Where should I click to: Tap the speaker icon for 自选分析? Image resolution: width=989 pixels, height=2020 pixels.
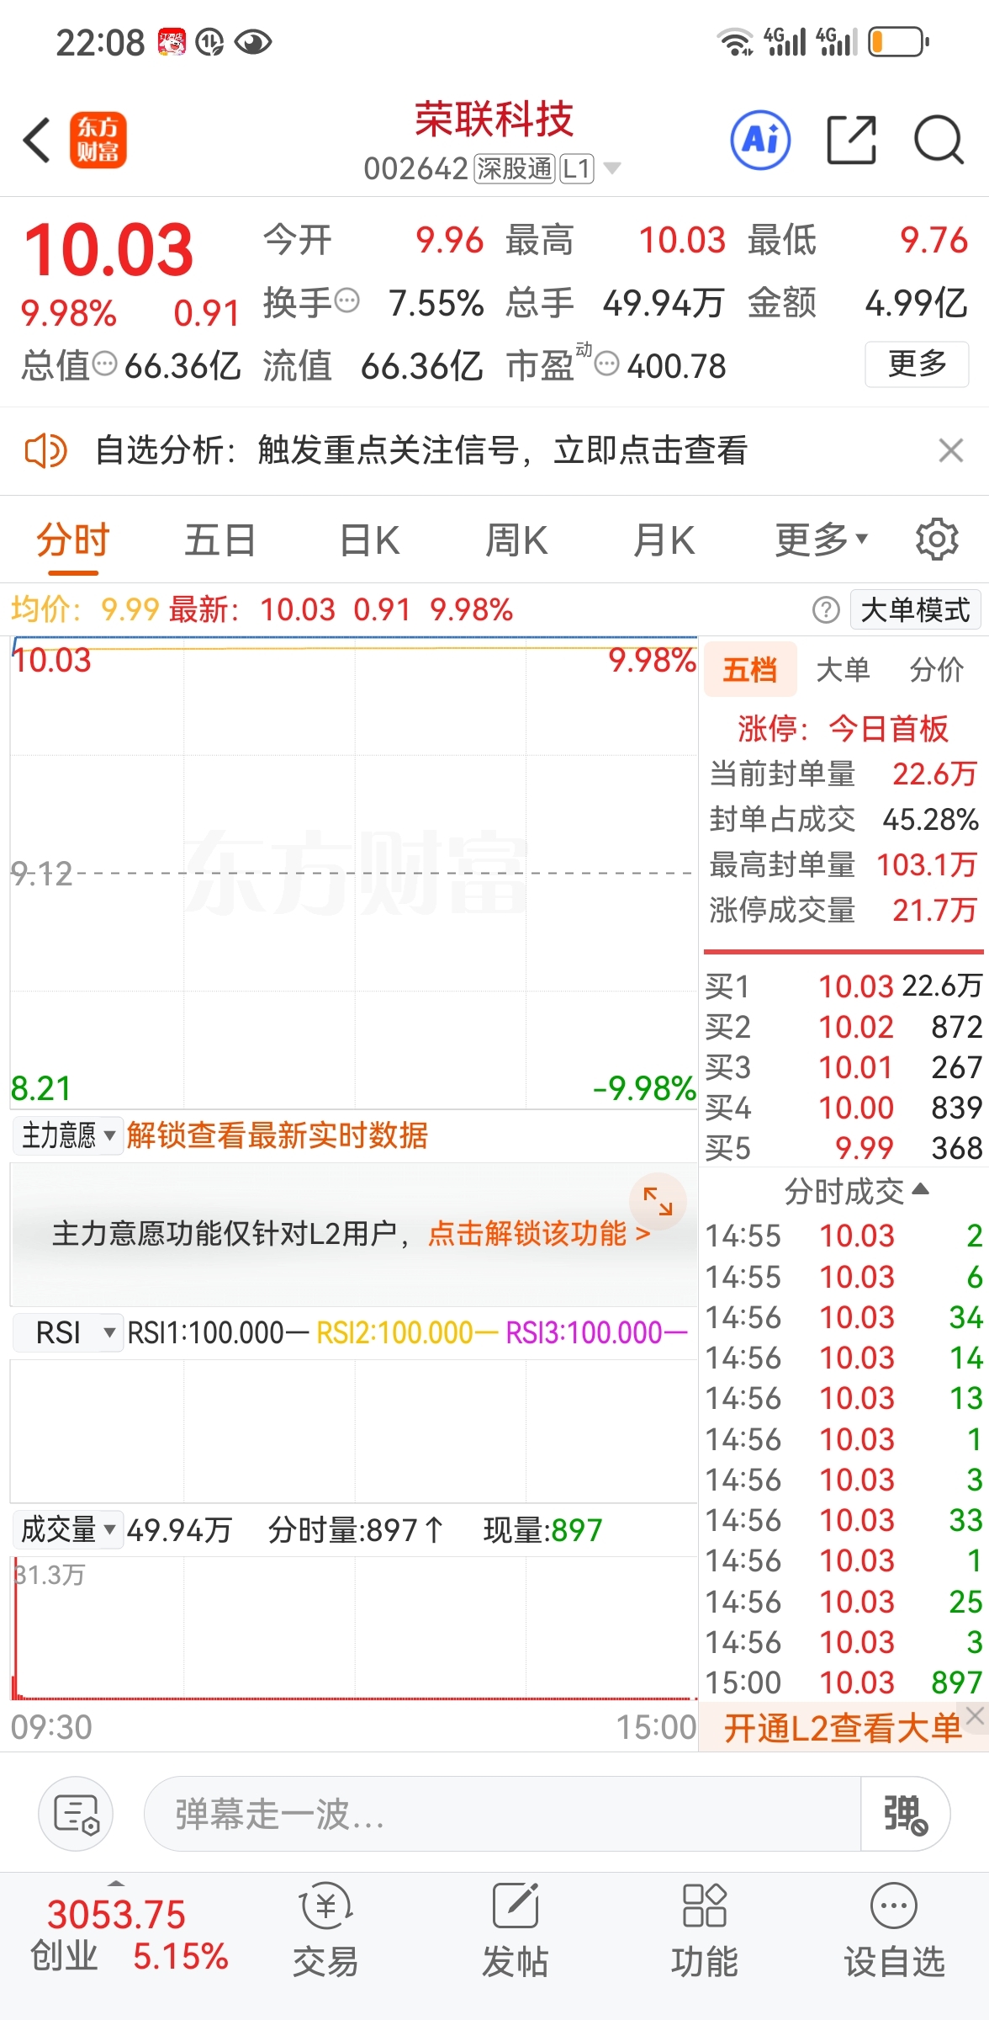[45, 451]
